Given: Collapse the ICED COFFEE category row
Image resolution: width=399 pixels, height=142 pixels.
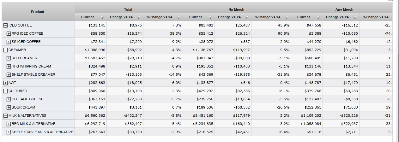Looking at the screenshot, I should pos(5,26).
